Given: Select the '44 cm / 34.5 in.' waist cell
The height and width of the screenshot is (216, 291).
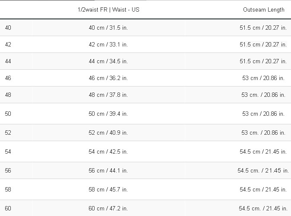Looking at the screenshot, I should pos(108,61).
